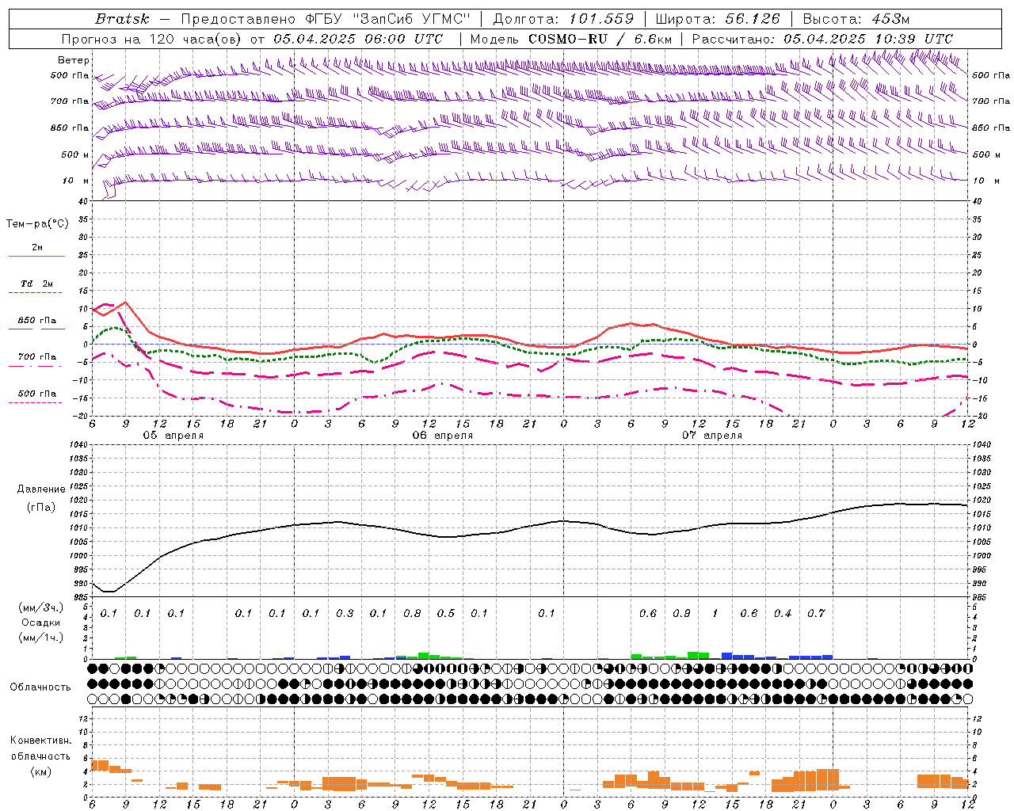Click the Долгота: 101.559 value
The image size is (1014, 811).
(x=563, y=19)
